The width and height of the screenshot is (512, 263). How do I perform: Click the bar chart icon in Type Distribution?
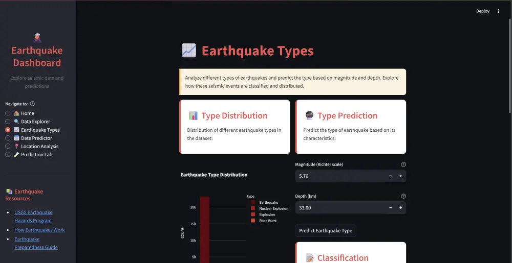(x=193, y=115)
